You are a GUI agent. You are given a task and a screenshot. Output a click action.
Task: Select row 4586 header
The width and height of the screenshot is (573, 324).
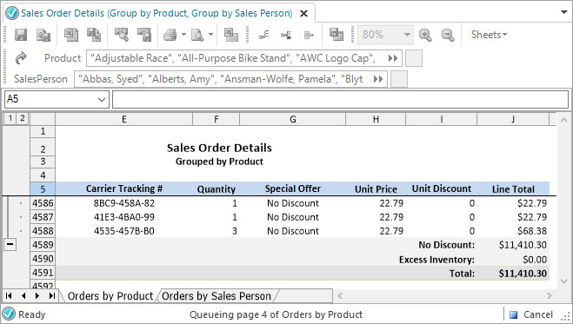(43, 203)
